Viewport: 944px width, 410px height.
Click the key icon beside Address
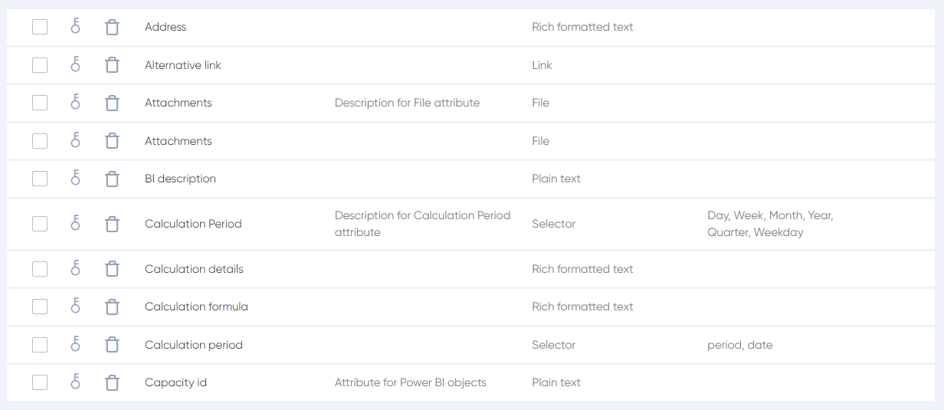(75, 27)
